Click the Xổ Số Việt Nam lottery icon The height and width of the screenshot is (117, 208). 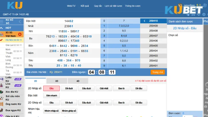click(x=2, y=35)
